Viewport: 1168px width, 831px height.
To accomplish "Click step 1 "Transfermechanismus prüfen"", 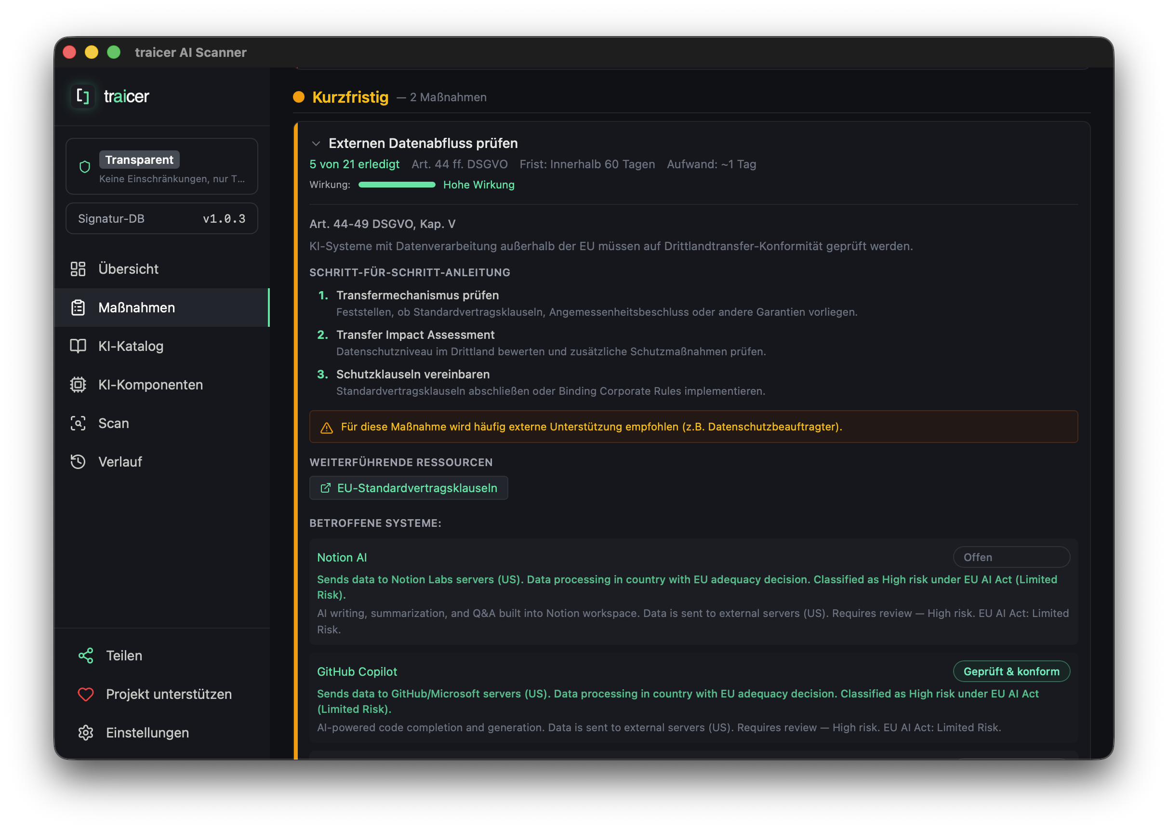I will (417, 295).
